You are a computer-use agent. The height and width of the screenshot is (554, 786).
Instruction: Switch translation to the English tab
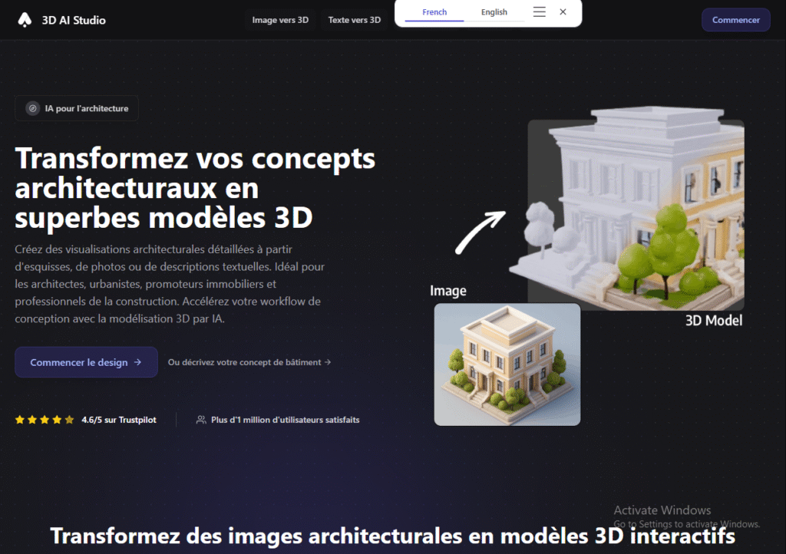(x=494, y=12)
